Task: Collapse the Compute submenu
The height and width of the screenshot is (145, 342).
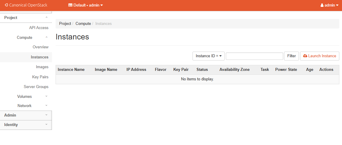Action: 32,37
